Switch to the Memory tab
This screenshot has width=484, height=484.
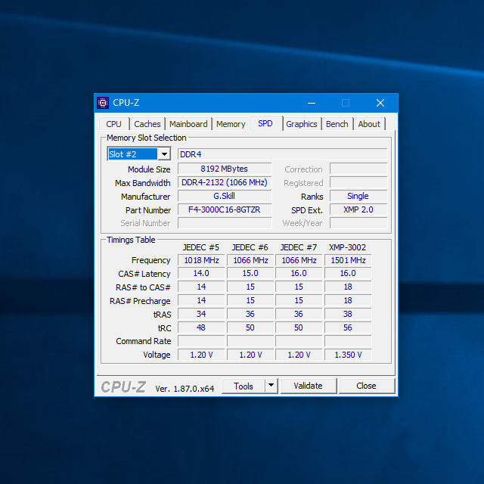231,124
